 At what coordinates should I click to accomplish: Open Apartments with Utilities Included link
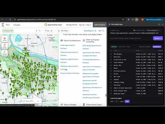(x=91, y=54)
